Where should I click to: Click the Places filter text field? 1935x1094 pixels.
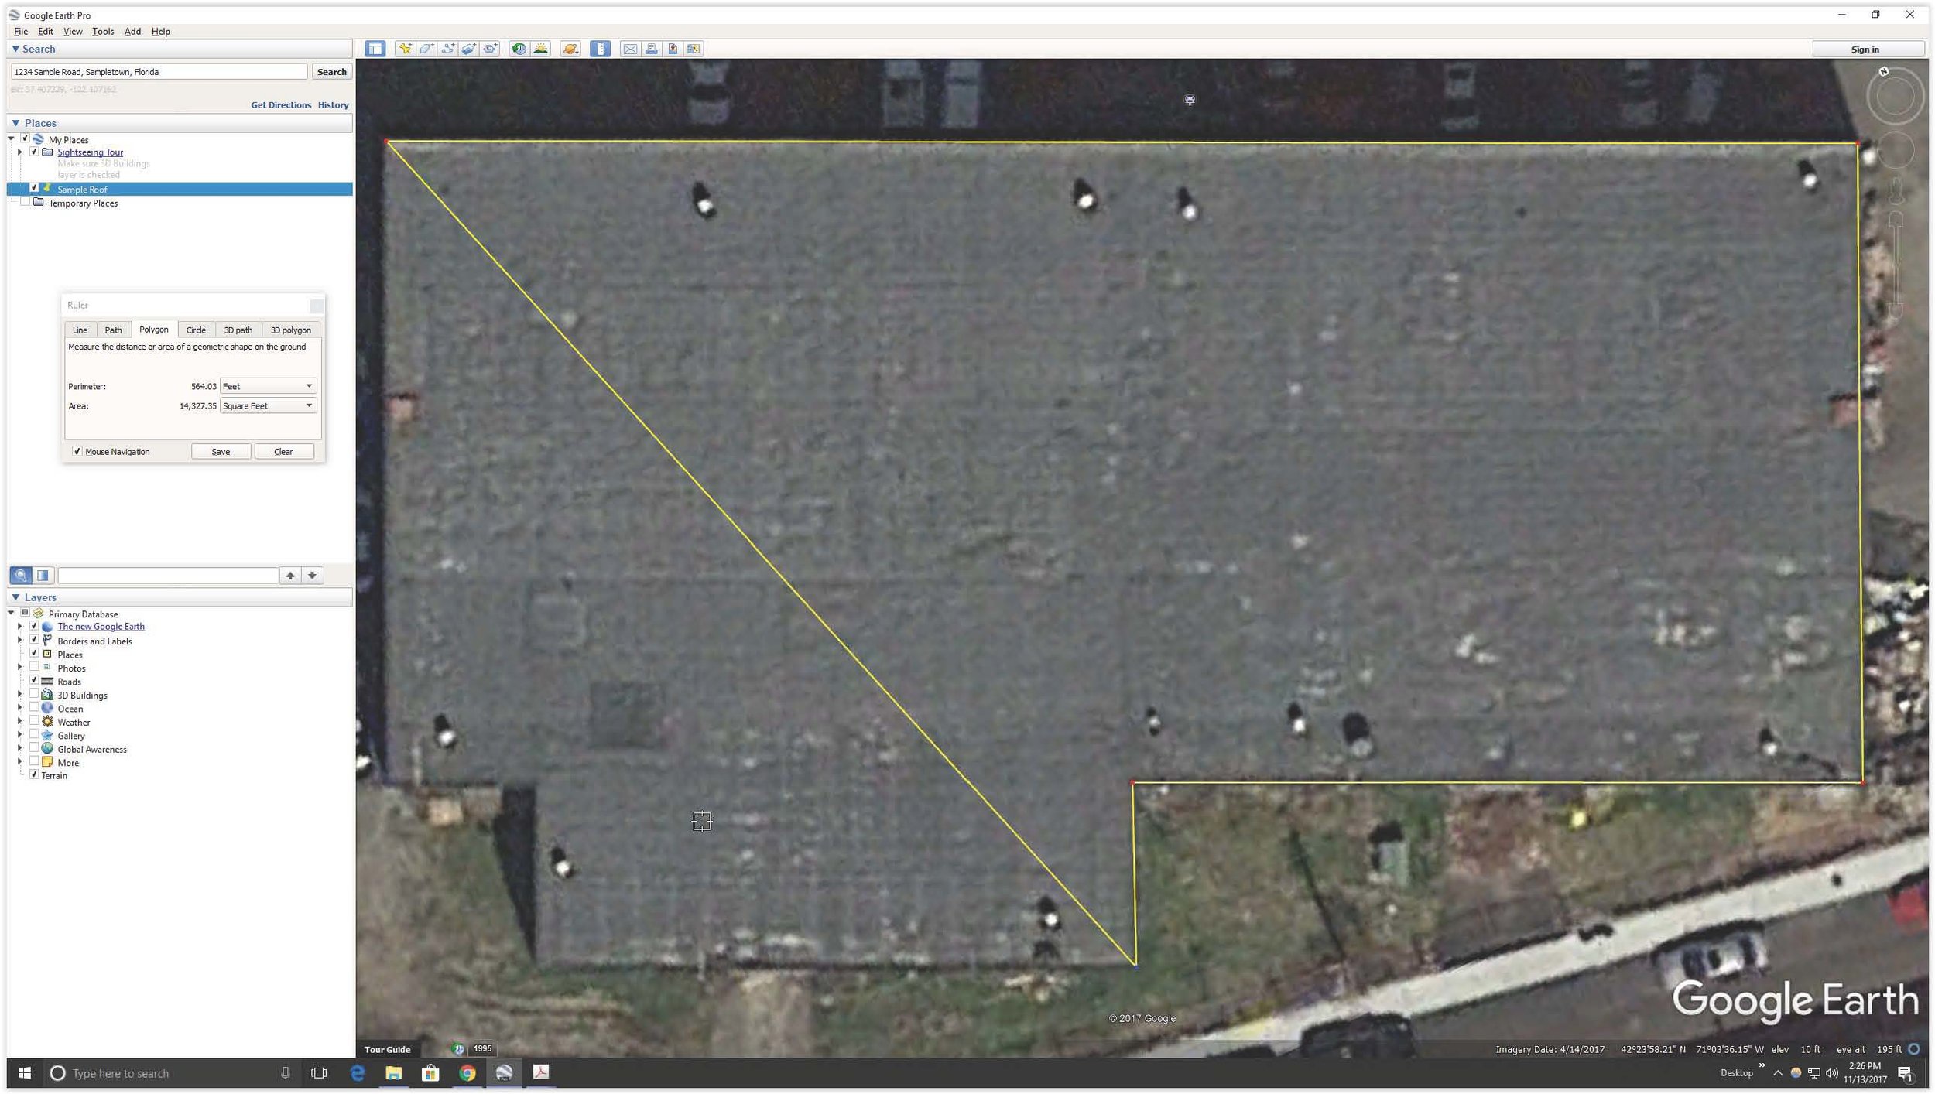point(168,575)
